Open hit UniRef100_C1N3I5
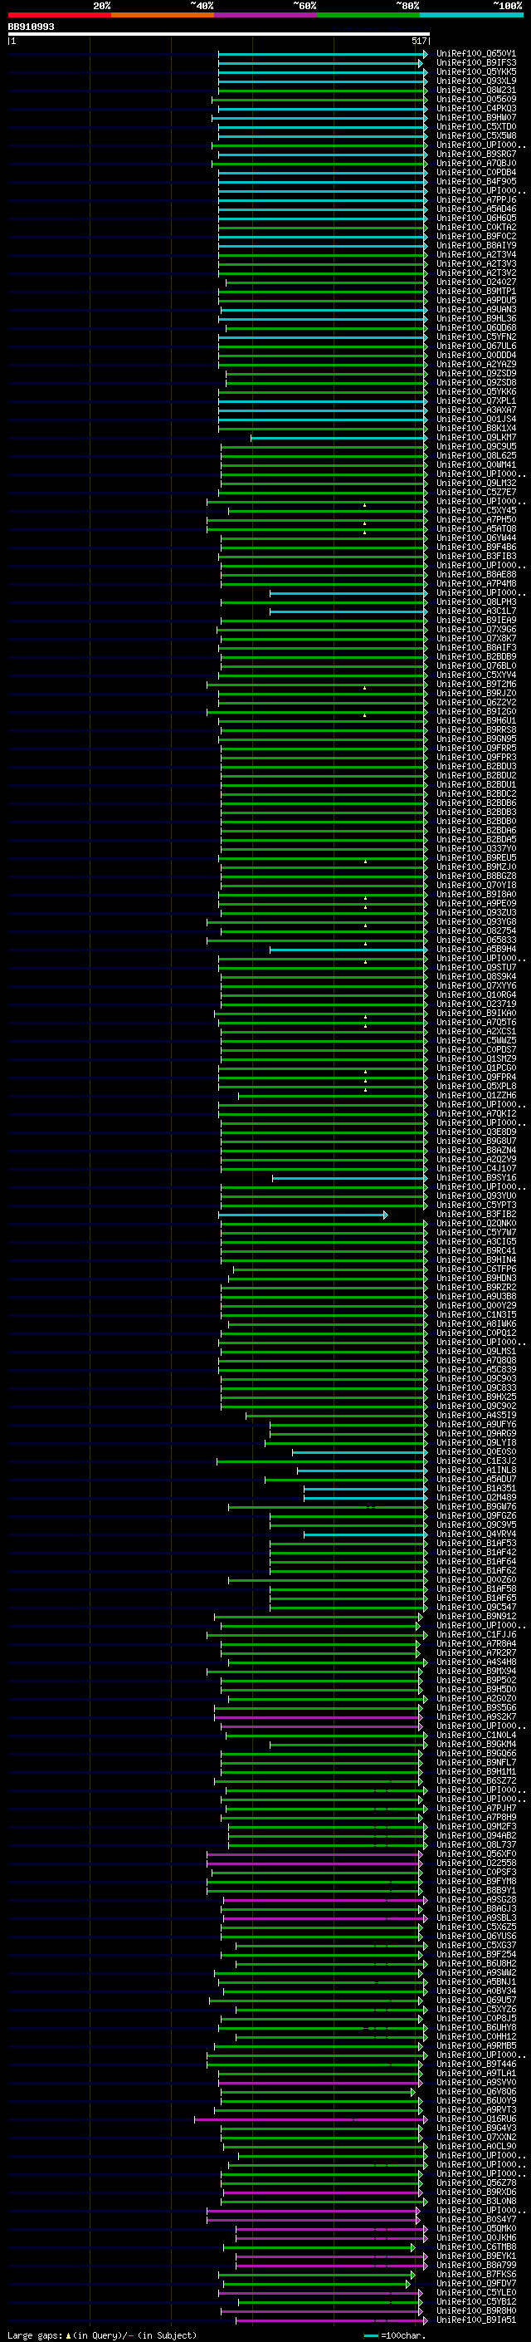Viewport: 531px width, 2342px height. point(475,1314)
